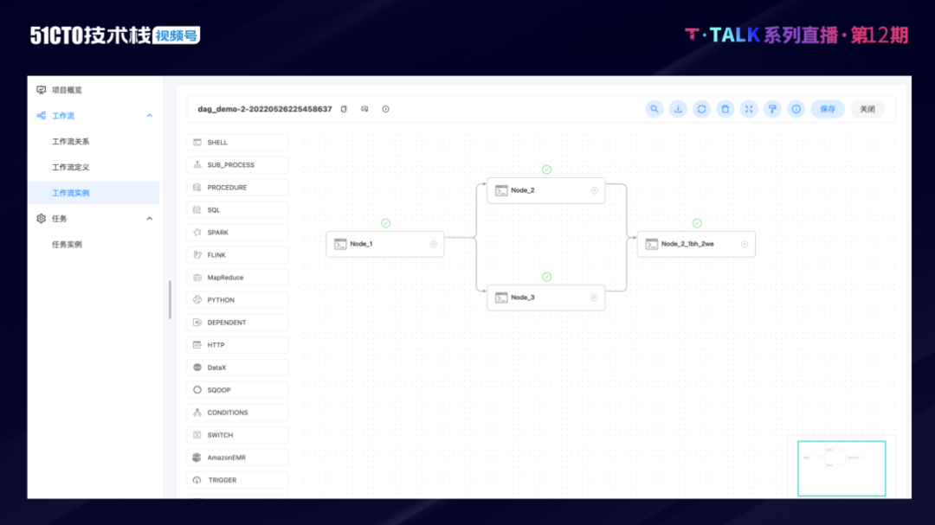This screenshot has width=935, height=525.
Task: Open 任务实例 in the sidebar
Action: point(67,244)
